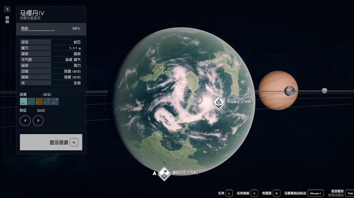Click the 给我看看 V key prompt
This screenshot has width=354, height=198.
(x=254, y=193)
